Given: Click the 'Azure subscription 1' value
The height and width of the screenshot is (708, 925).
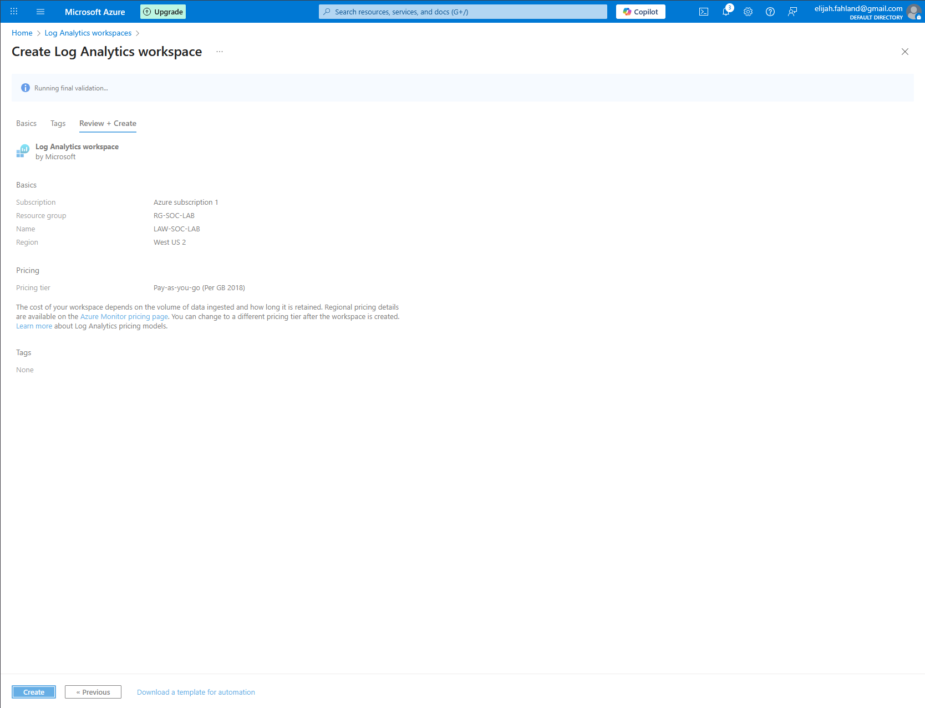Looking at the screenshot, I should [186, 202].
